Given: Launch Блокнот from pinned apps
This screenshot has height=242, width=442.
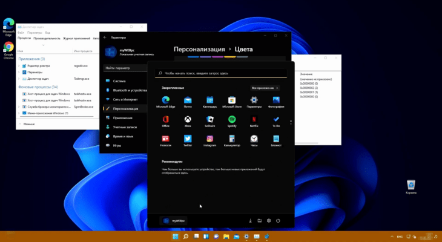Looking at the screenshot, I should [x=276, y=140].
